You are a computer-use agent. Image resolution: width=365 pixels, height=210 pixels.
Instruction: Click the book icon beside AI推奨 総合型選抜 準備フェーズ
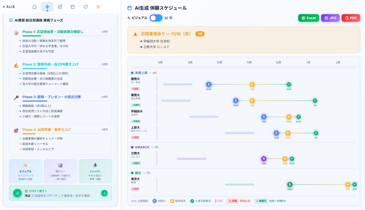11,20
